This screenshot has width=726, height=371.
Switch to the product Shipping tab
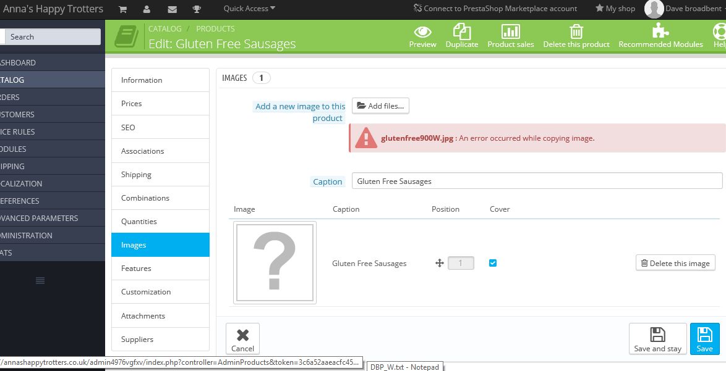coord(160,174)
